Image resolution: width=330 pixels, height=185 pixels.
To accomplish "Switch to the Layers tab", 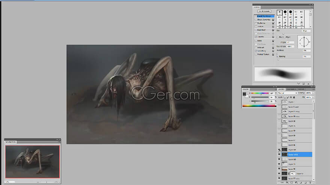I will tap(281, 89).
